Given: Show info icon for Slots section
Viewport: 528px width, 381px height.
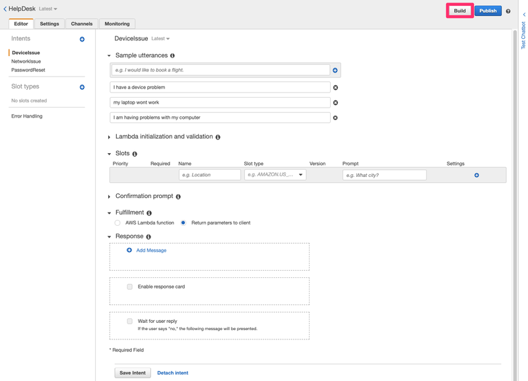Looking at the screenshot, I should (135, 154).
